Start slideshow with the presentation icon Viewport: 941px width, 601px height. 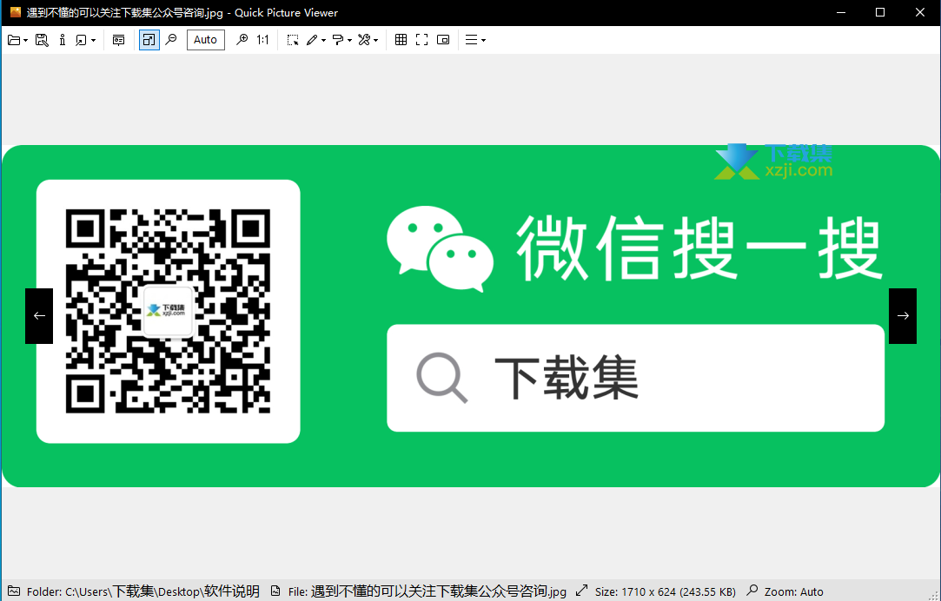[x=119, y=40]
